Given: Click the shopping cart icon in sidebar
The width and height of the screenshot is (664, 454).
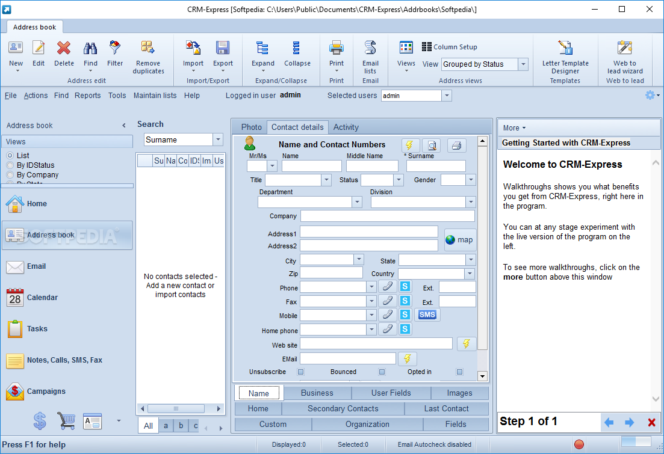Looking at the screenshot, I should 66,421.
